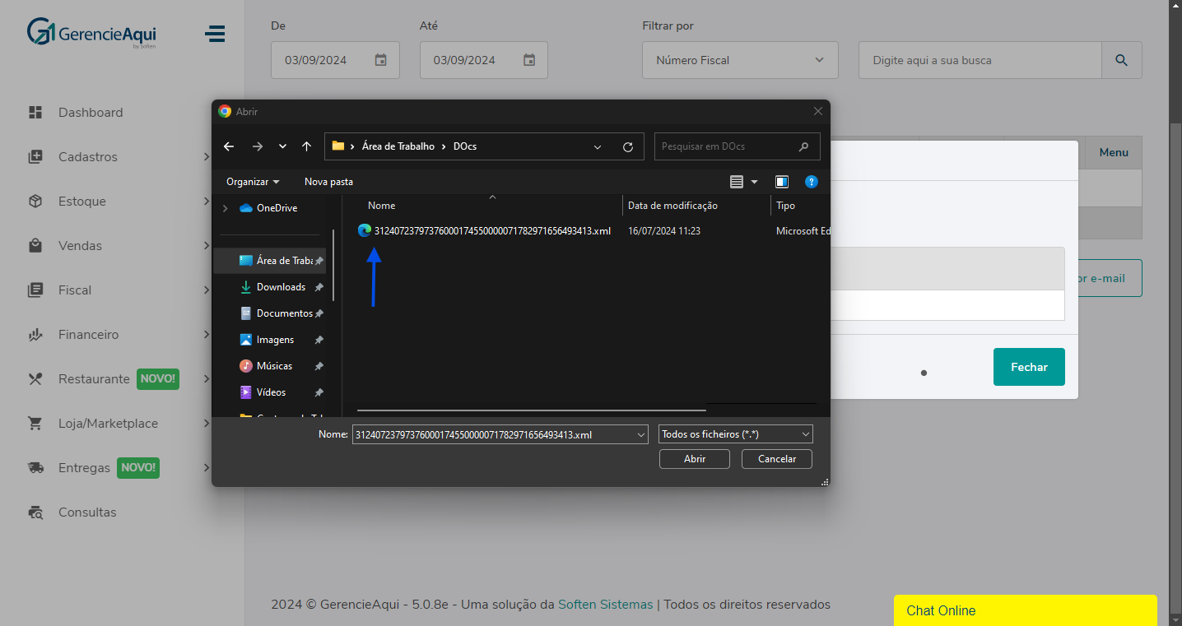Change file view layout icon
Screen dimensions: 1182x626
click(737, 181)
